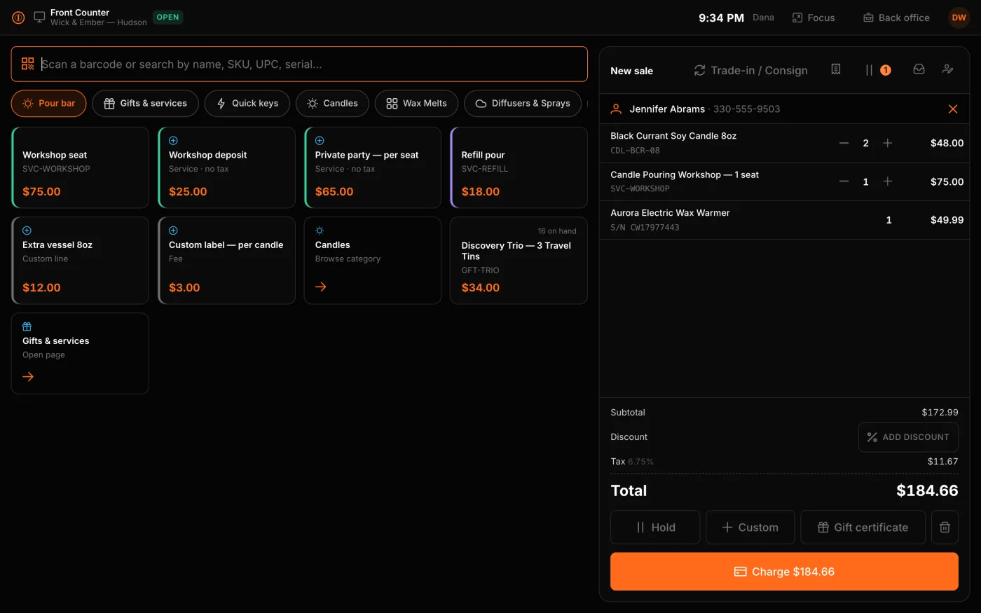Click the receipt icon in the sale header
The image size is (981, 613).
(x=836, y=69)
